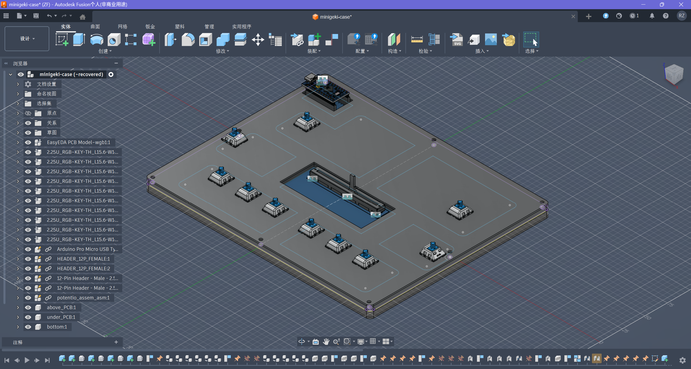The width and height of the screenshot is (691, 369).
Task: Click the Move/Copy arrows tool
Action: [x=258, y=40]
